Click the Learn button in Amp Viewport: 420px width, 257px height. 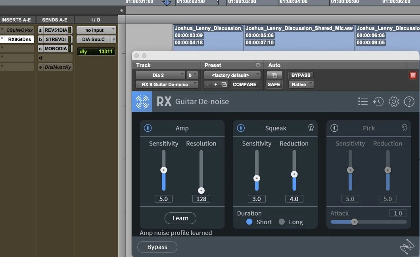coord(180,218)
